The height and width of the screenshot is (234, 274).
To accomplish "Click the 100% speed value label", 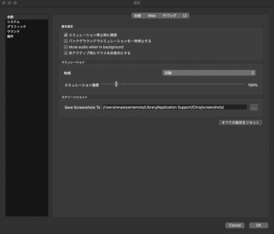I will pyautogui.click(x=253, y=85).
